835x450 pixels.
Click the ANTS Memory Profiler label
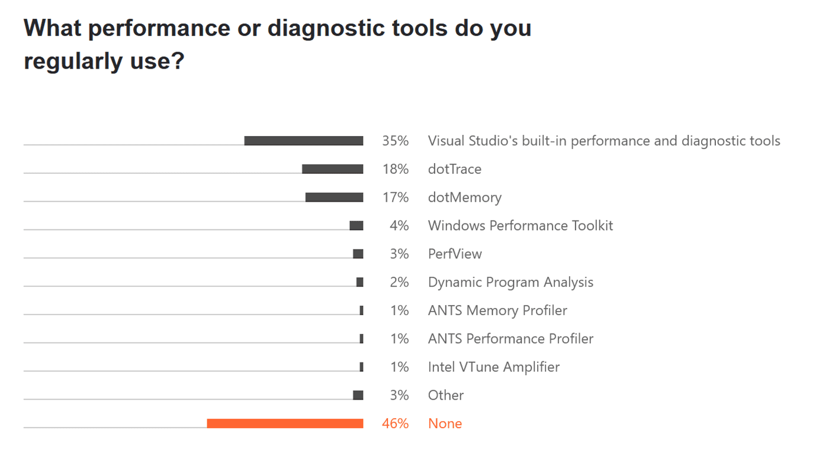[x=497, y=310]
